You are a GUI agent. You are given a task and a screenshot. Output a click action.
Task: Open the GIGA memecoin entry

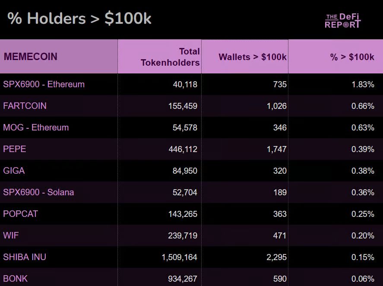[x=14, y=171]
